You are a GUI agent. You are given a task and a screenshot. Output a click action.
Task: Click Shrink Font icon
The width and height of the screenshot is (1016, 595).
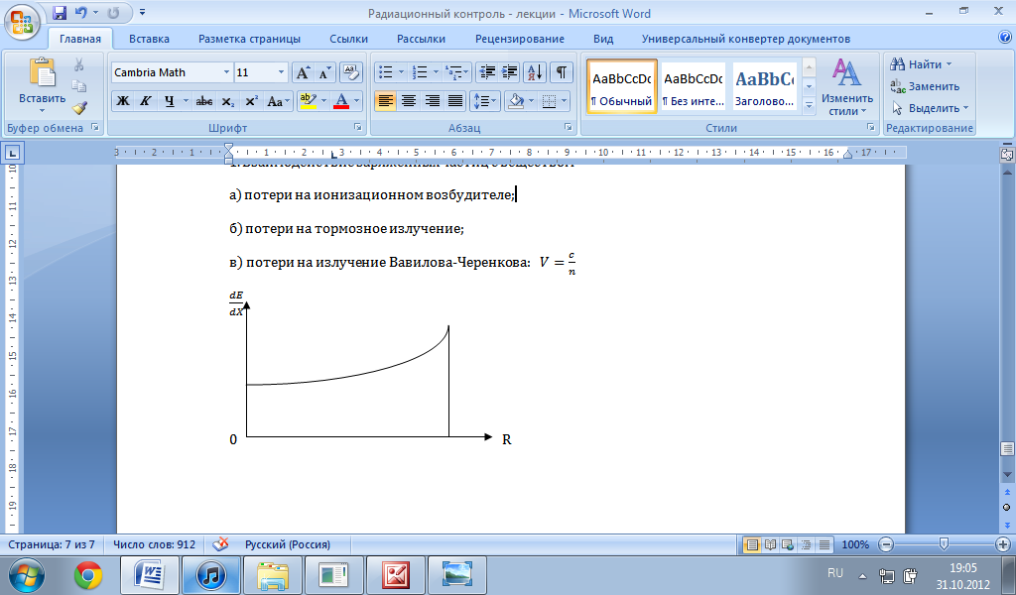pos(324,72)
